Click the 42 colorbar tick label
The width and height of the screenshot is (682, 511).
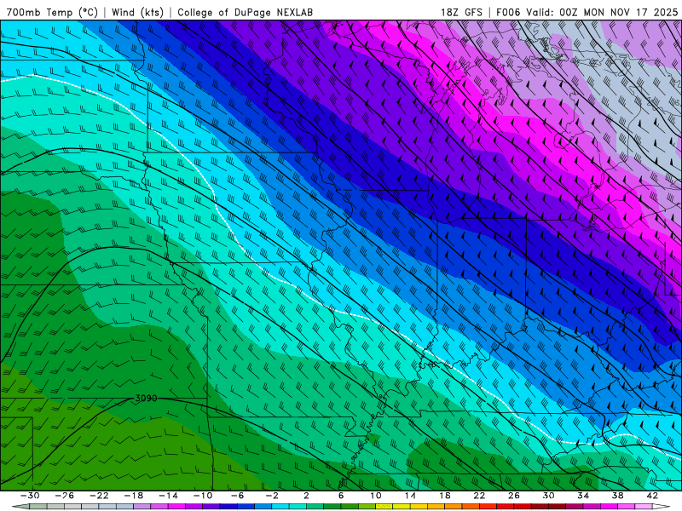(x=652, y=496)
